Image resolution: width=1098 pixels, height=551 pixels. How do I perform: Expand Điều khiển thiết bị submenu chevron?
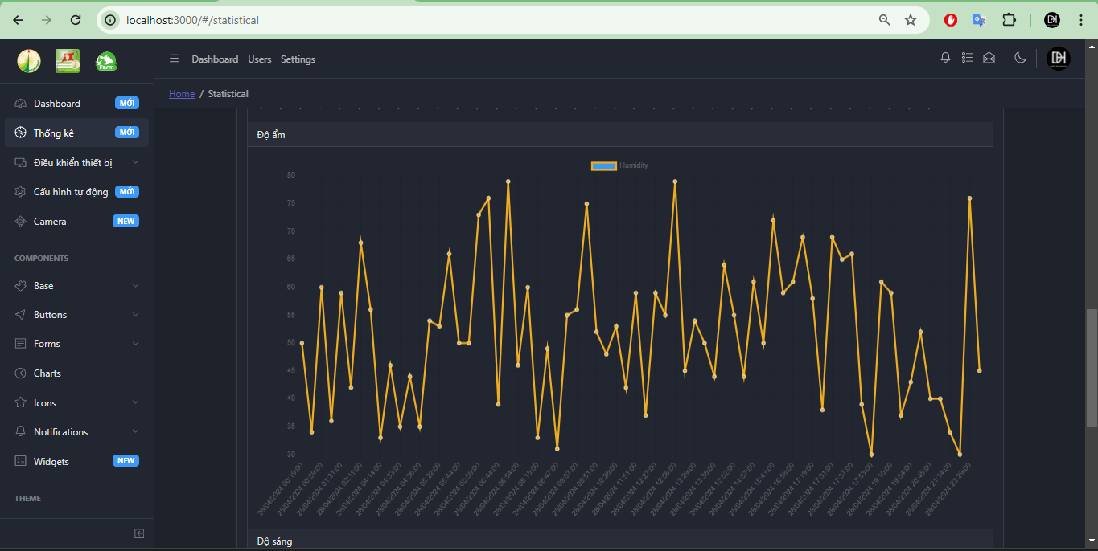[x=135, y=162]
